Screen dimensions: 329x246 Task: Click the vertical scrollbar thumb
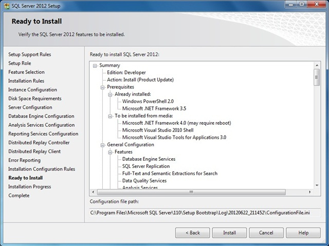tap(317, 78)
